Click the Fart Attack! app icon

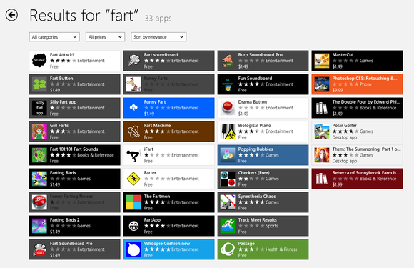[x=39, y=61]
